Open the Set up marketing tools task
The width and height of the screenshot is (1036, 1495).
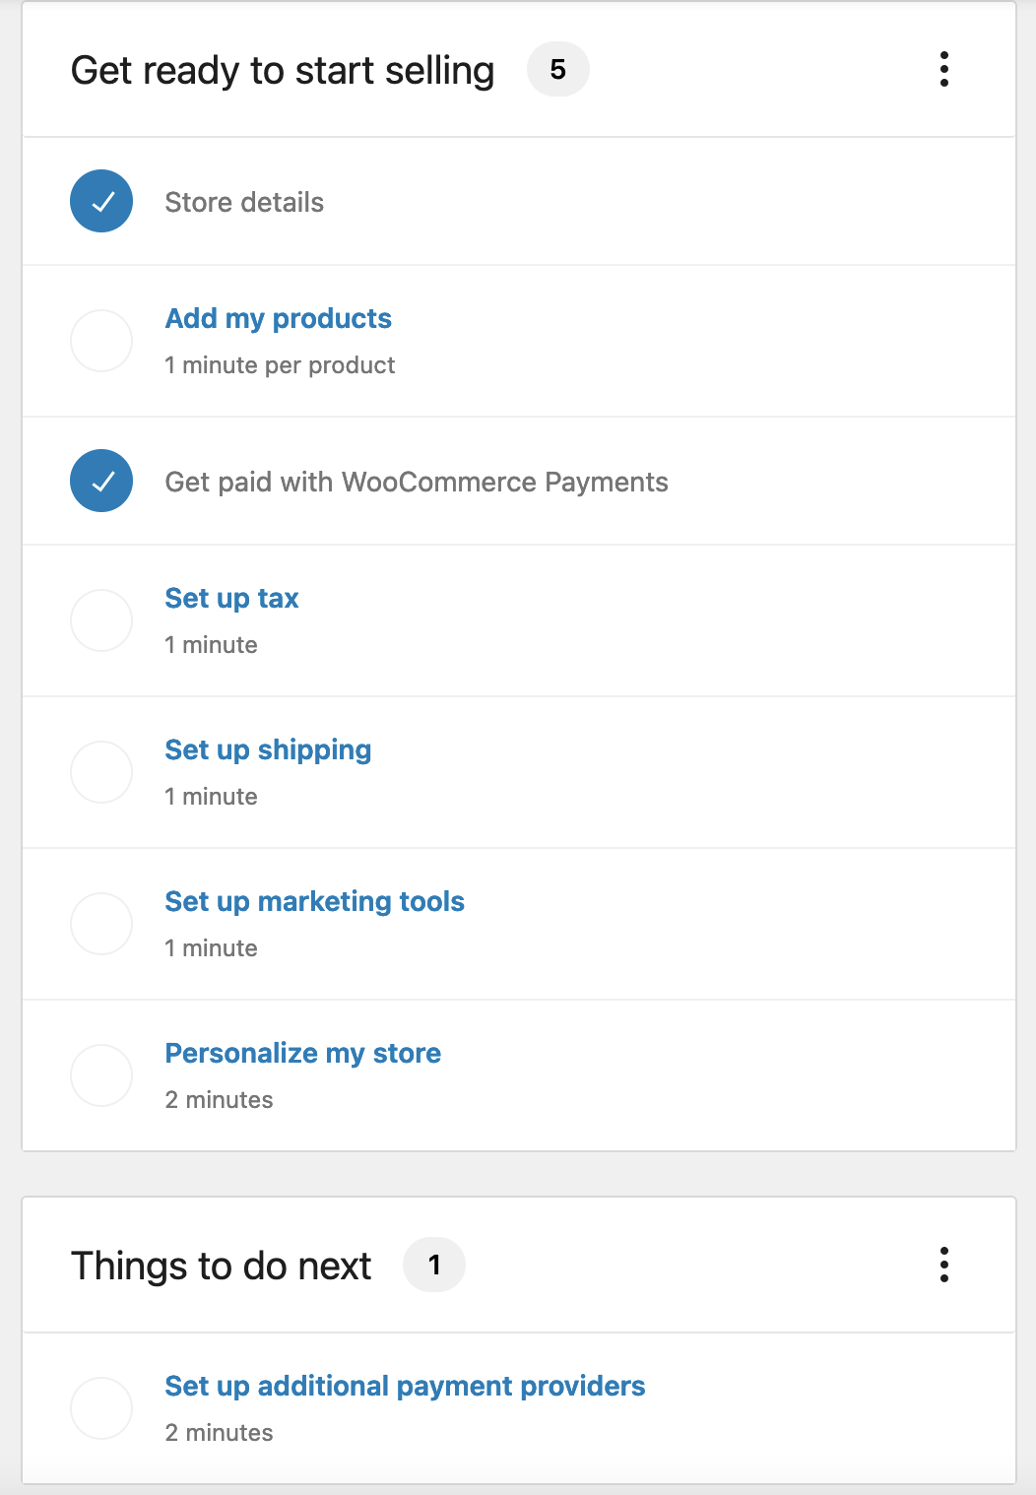click(315, 902)
